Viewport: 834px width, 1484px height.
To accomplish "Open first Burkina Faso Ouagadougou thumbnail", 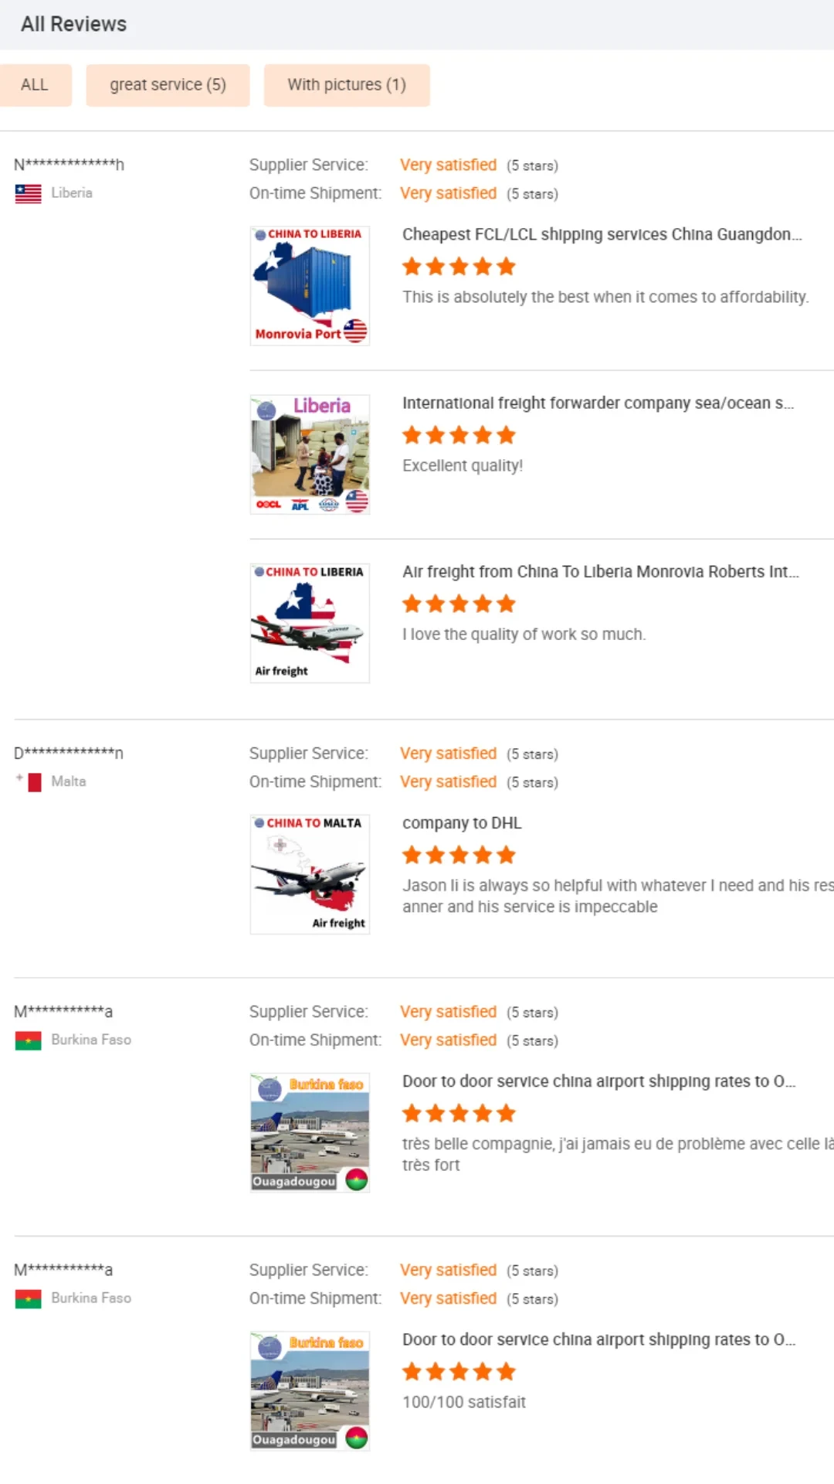I will click(310, 1132).
